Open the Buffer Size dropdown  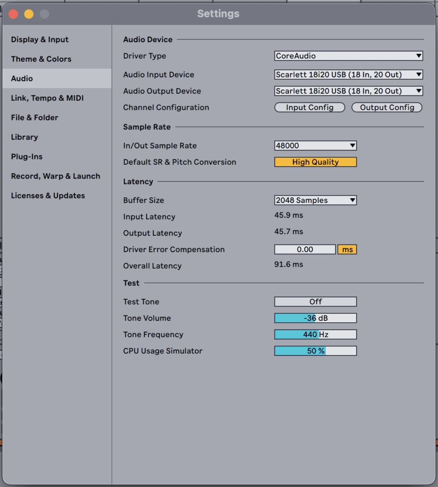pos(316,201)
